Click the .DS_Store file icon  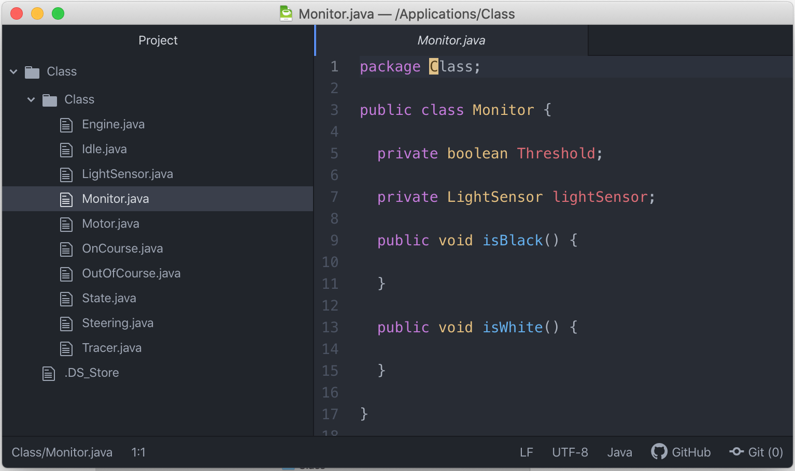pos(49,373)
